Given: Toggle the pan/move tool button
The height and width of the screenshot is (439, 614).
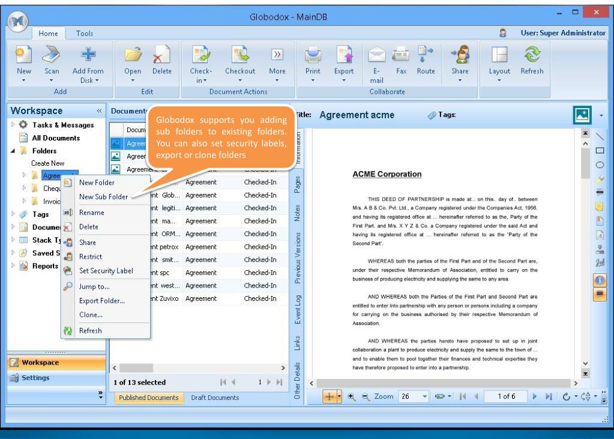Looking at the screenshot, I should coord(330,397).
